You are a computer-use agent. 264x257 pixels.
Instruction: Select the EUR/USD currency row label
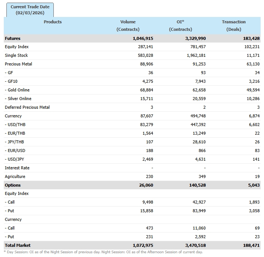pos(15,151)
